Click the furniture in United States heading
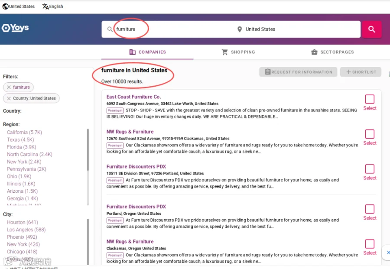The height and width of the screenshot is (269, 390). coord(134,70)
